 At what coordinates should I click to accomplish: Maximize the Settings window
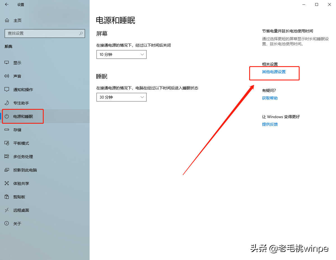[x=317, y=4]
